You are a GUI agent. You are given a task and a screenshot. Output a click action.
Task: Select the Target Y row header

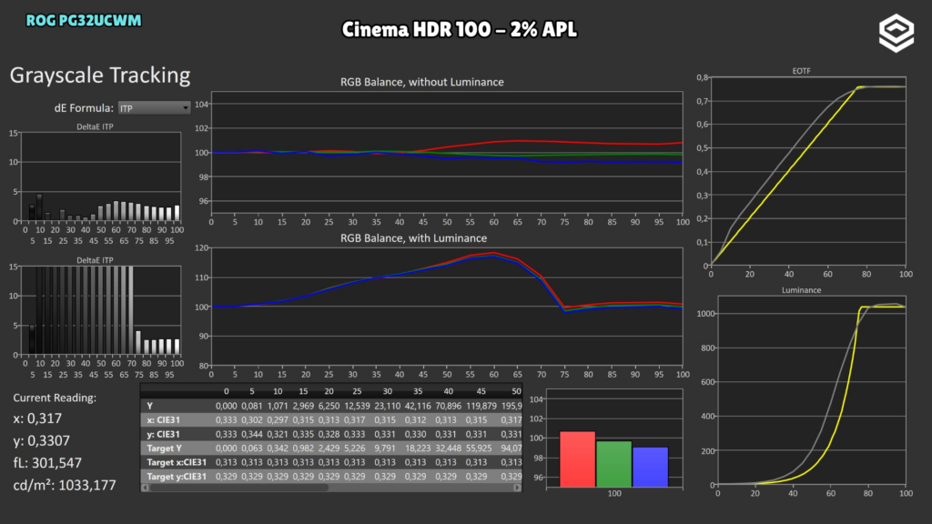pyautogui.click(x=164, y=448)
